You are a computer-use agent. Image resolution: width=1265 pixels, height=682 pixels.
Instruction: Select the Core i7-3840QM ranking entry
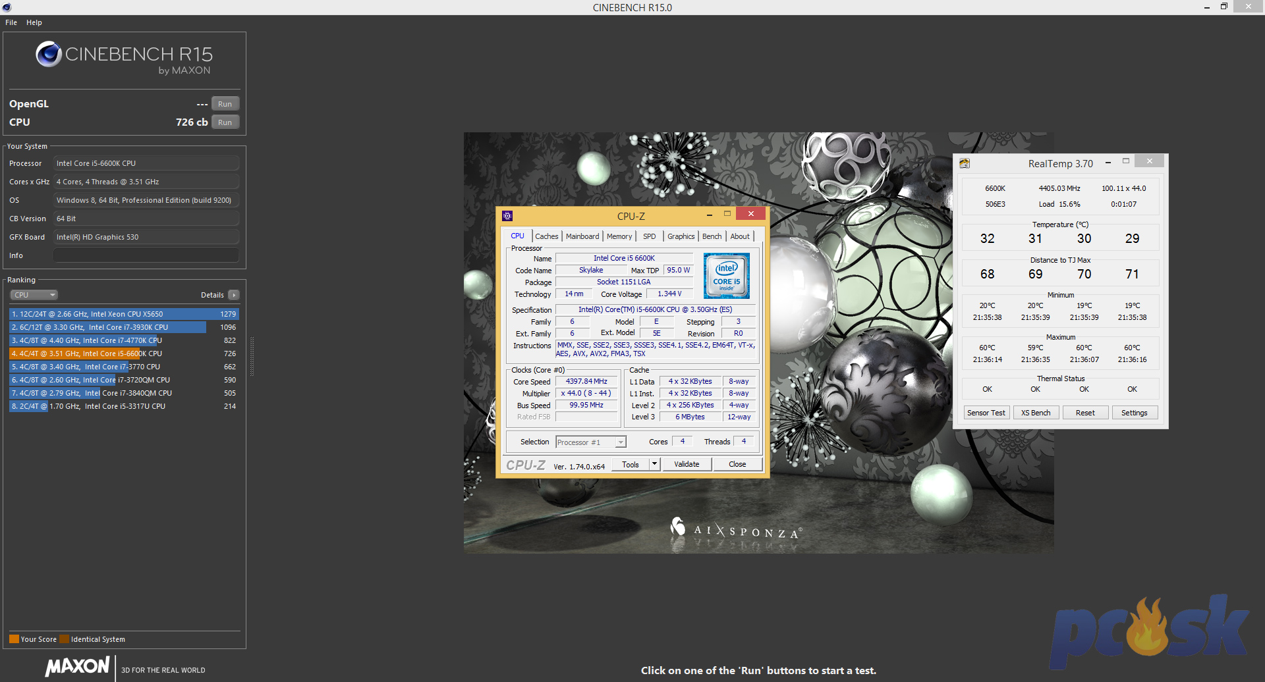point(124,393)
